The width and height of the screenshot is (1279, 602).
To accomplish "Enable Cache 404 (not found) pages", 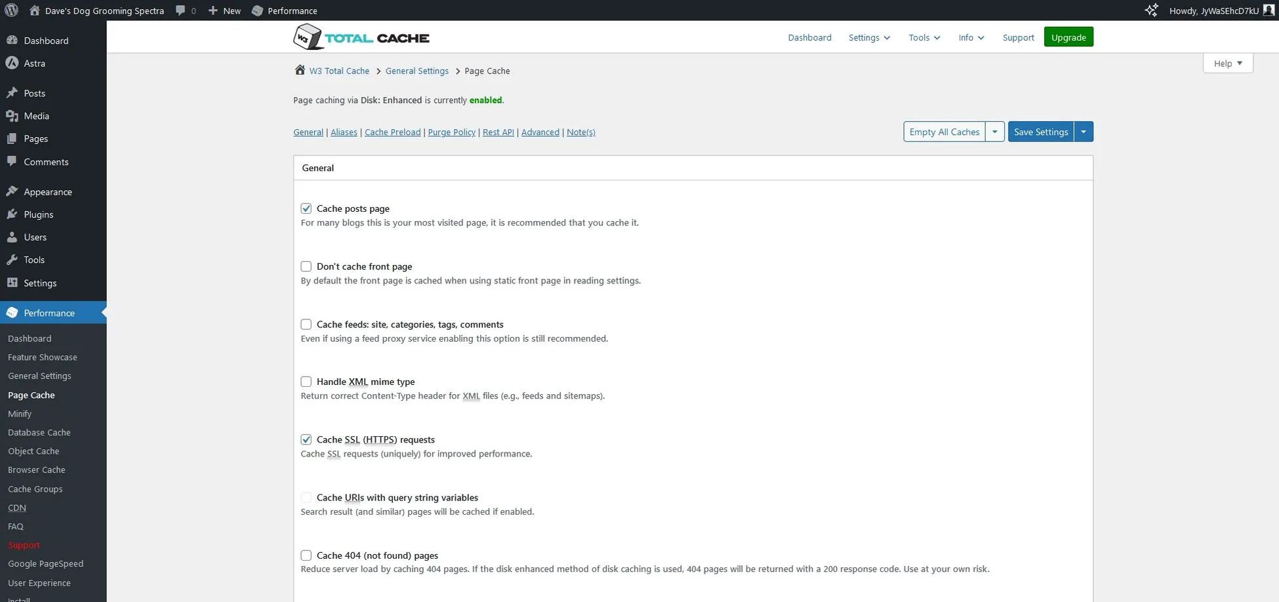I will [306, 555].
